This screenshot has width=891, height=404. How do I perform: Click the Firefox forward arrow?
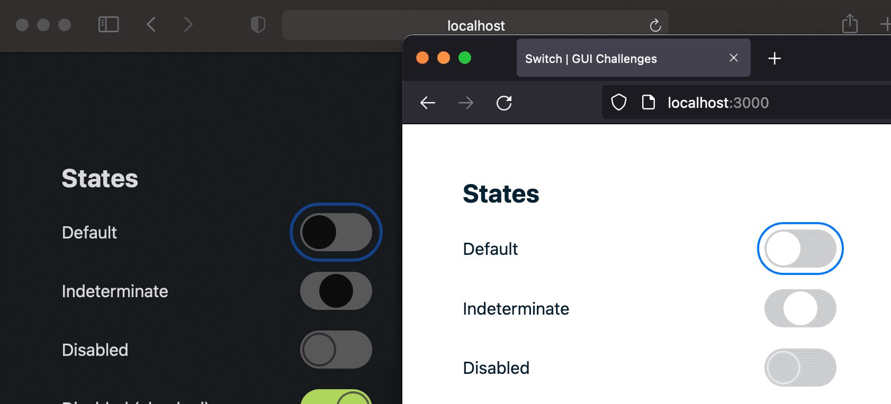tap(466, 103)
